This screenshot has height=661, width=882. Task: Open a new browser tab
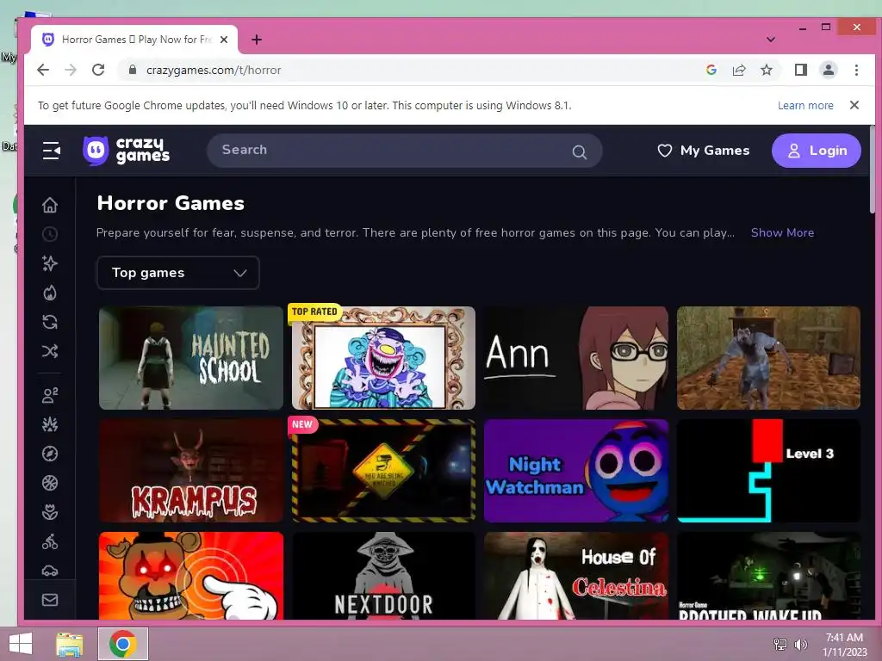[x=257, y=40]
